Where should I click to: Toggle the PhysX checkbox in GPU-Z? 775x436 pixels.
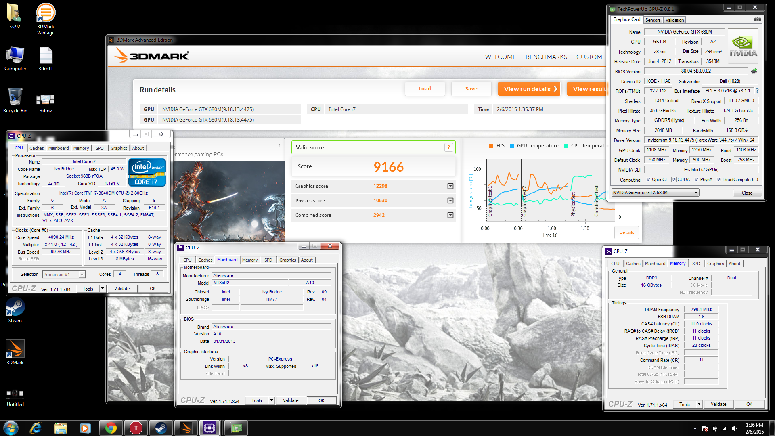(x=696, y=180)
